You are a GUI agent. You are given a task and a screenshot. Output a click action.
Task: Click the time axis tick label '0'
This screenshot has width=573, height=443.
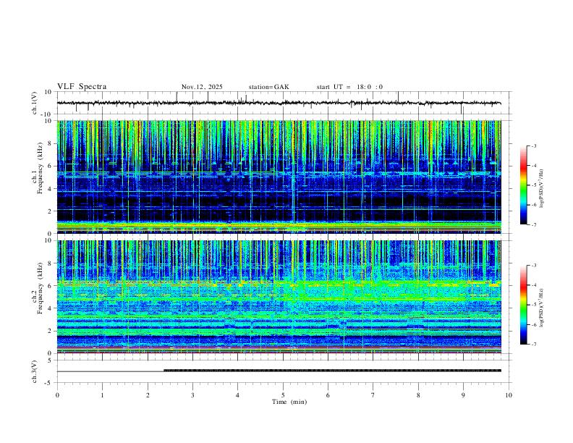tap(57, 395)
